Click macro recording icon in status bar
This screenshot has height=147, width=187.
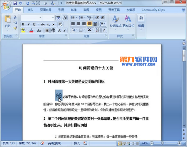pyautogui.click(x=85, y=143)
